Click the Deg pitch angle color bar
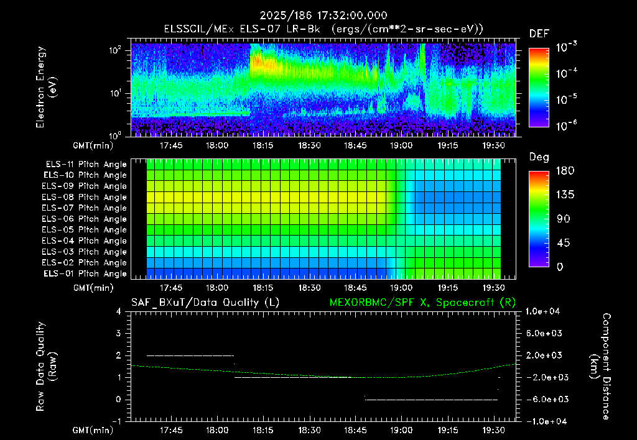This screenshot has width=637, height=440. (539, 219)
